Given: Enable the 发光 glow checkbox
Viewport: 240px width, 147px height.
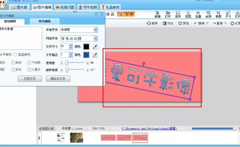Looking at the screenshot, I should (x=13, y=70).
